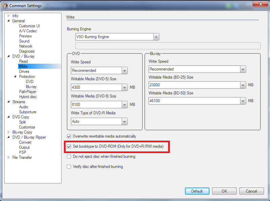Click the Default button
Viewport: 270px width, 201px height.
coord(197,191)
